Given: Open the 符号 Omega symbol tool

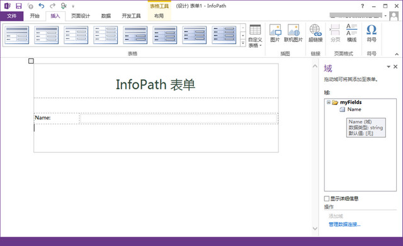Looking at the screenshot, I should pos(372,33).
